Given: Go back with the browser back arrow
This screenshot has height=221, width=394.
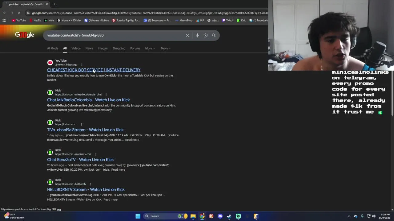Looking at the screenshot, I should coord(4,13).
